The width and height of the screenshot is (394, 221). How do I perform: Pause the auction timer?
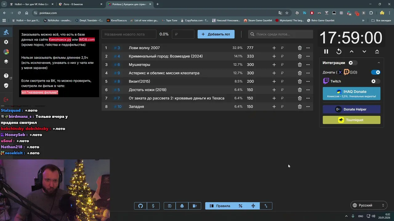click(326, 52)
